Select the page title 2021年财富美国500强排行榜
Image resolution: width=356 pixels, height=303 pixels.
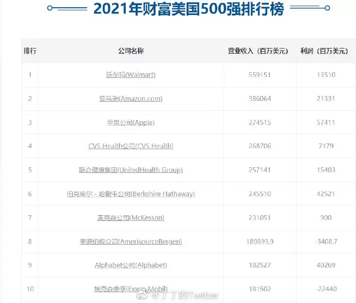[x=189, y=9]
